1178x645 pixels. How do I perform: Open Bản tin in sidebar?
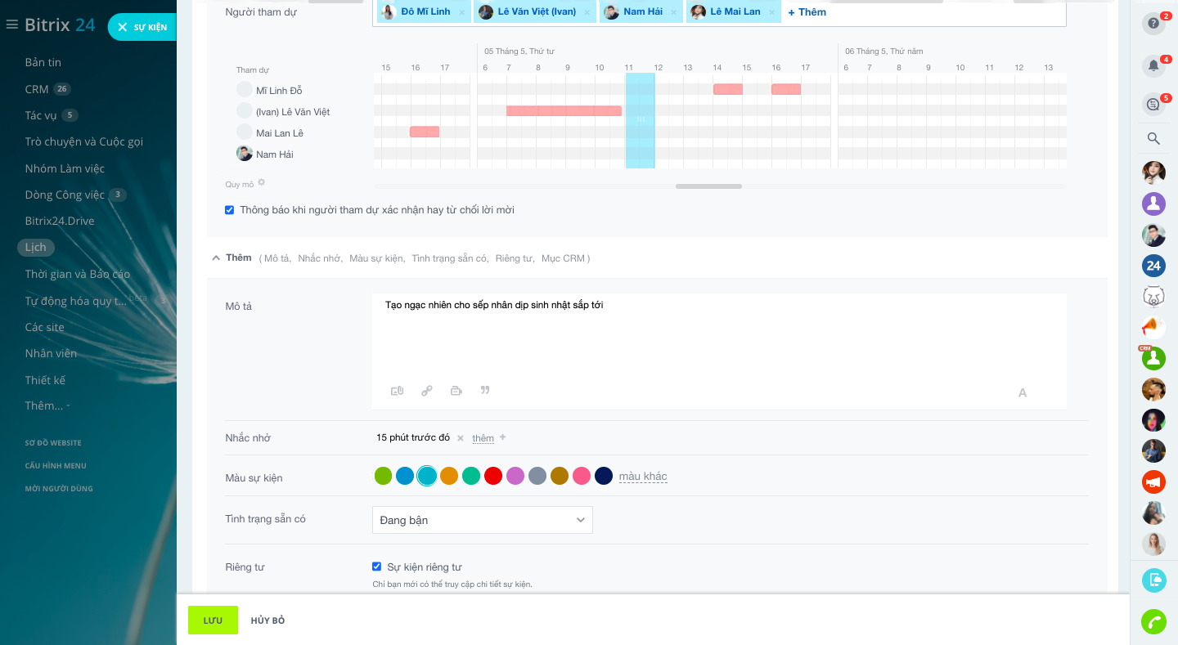click(x=43, y=62)
